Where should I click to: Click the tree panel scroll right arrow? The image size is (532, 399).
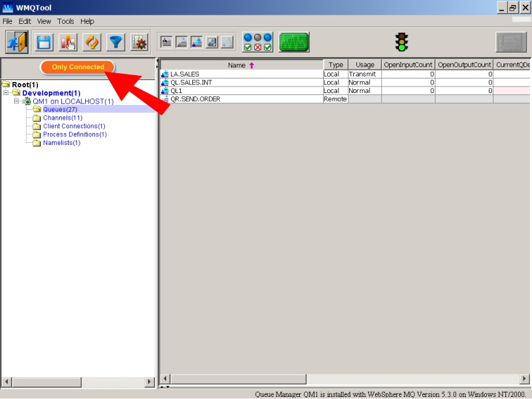(149, 382)
